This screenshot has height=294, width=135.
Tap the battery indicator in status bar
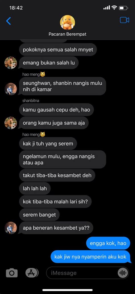click(124, 8)
